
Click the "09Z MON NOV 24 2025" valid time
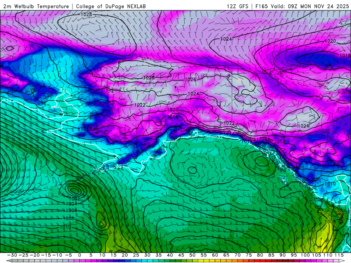pyautogui.click(x=319, y=6)
